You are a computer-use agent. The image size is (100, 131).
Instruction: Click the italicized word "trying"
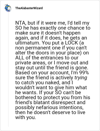click(81, 78)
